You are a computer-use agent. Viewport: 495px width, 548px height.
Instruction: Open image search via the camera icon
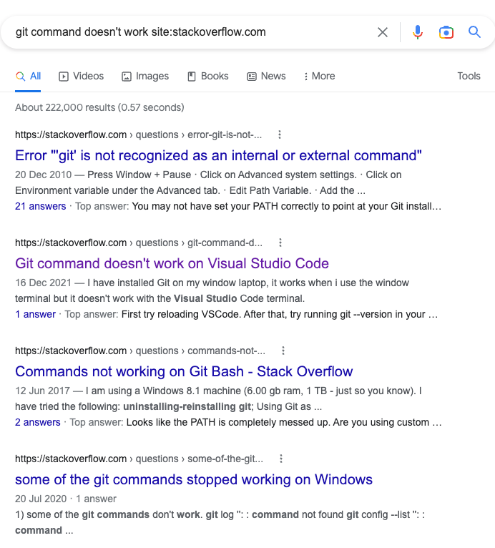(x=446, y=32)
